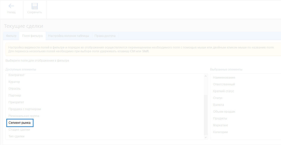Open the Поля фильтра tab
The height and width of the screenshot is (145, 281).
(32, 36)
